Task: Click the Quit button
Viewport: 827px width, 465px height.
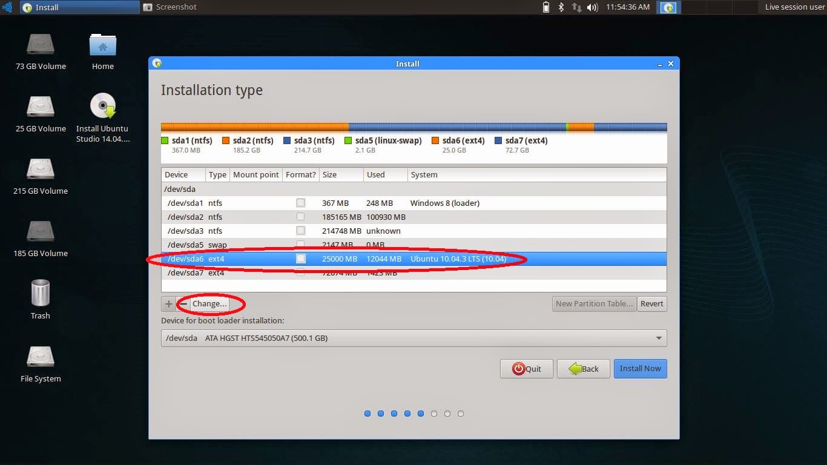Action: coord(527,369)
